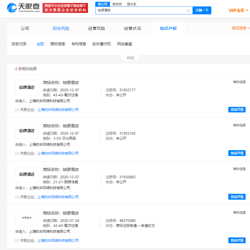Screen dimensions: 250x250
Task: Switch to the 经营状况 tab
Action: [x=132, y=28]
